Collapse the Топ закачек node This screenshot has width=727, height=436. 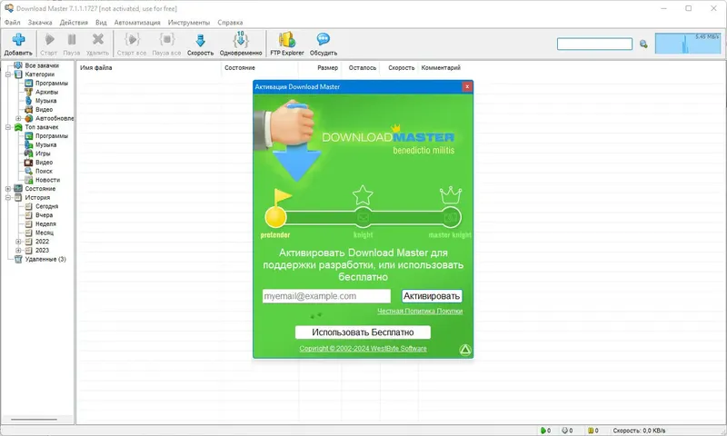(8, 127)
